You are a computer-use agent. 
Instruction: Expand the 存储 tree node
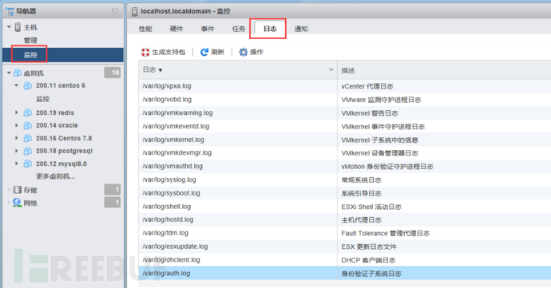[x=9, y=190]
